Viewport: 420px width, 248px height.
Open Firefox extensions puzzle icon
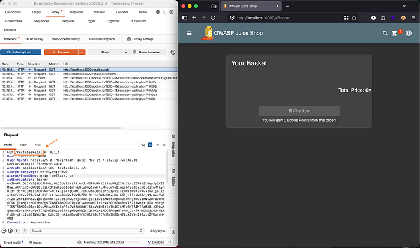tap(383, 17)
